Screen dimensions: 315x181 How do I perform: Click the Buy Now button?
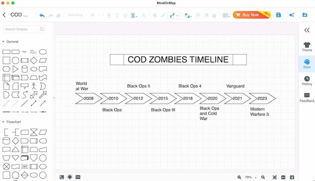click(x=252, y=15)
